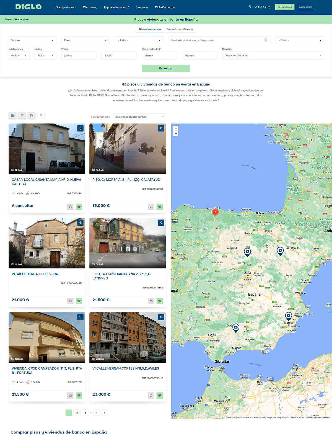Favorite the Calatayud listing with heart icon
The image size is (332, 436).
point(160,207)
